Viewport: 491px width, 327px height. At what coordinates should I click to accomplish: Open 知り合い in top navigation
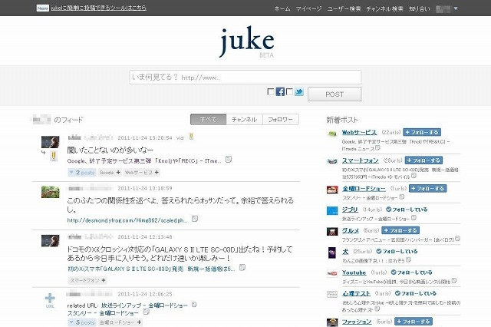pyautogui.click(x=420, y=8)
